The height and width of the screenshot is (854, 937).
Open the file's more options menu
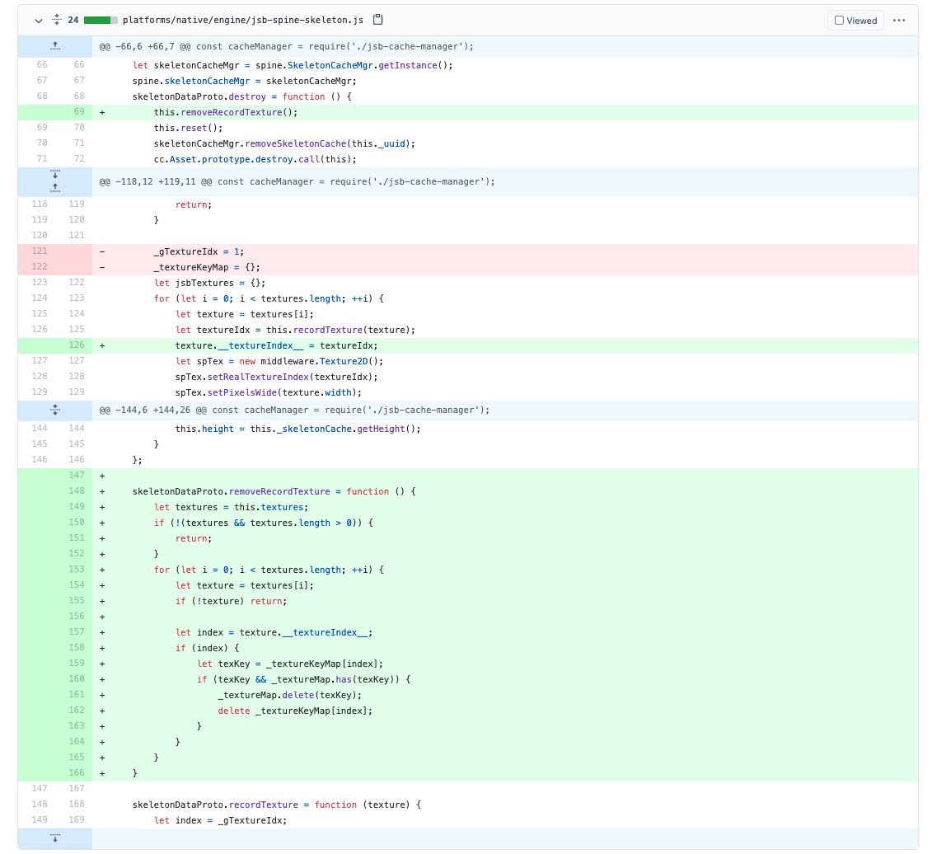click(899, 21)
